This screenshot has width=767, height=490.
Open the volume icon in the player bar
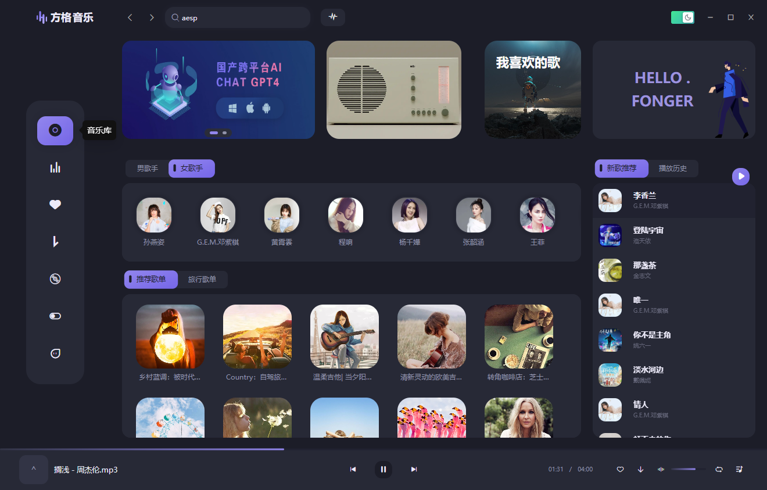[x=661, y=469]
